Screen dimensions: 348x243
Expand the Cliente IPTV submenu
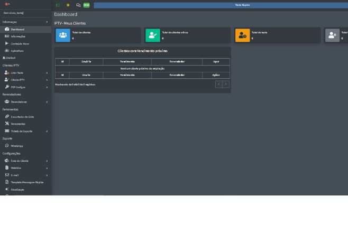click(17, 80)
